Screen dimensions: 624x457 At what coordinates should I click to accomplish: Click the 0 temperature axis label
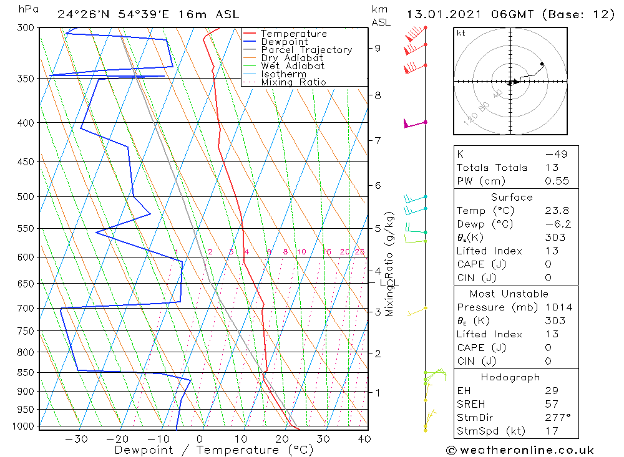coord(200,439)
